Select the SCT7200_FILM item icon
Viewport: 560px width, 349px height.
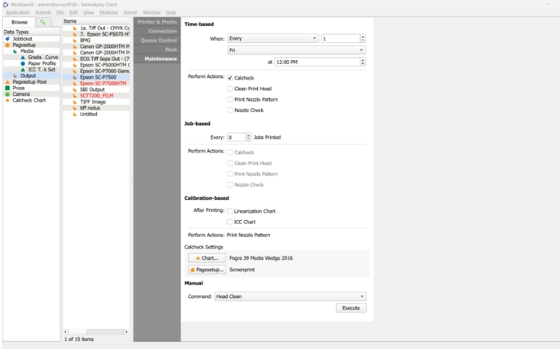pyautogui.click(x=75, y=95)
